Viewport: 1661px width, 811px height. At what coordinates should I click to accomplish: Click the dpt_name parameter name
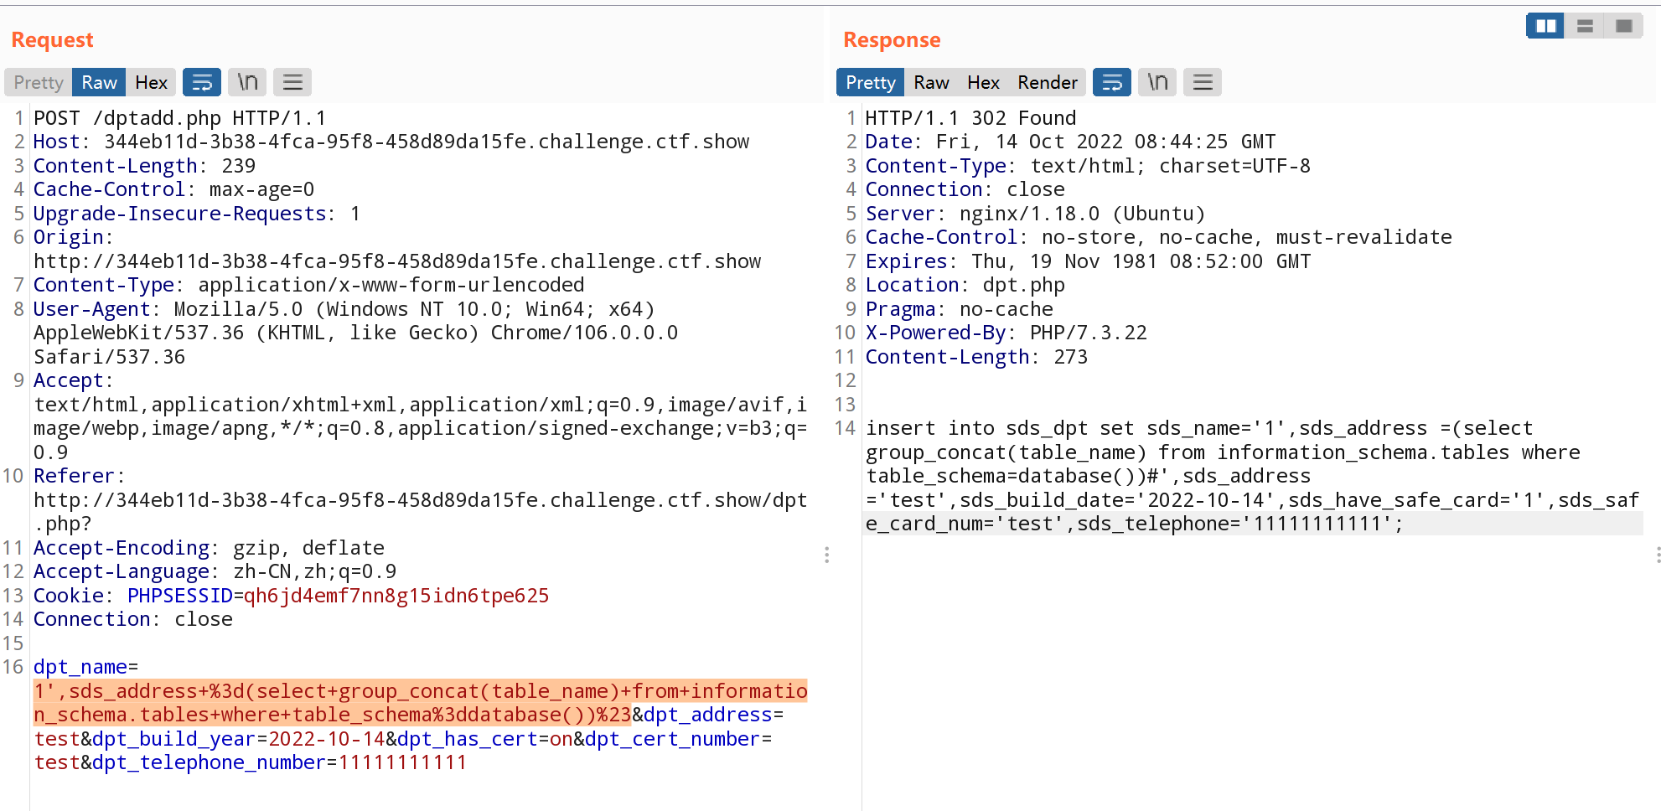click(x=80, y=667)
